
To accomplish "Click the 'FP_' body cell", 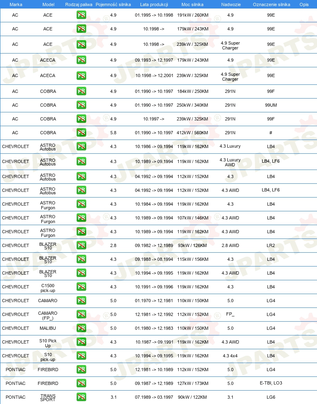I will pyautogui.click(x=230, y=314).
